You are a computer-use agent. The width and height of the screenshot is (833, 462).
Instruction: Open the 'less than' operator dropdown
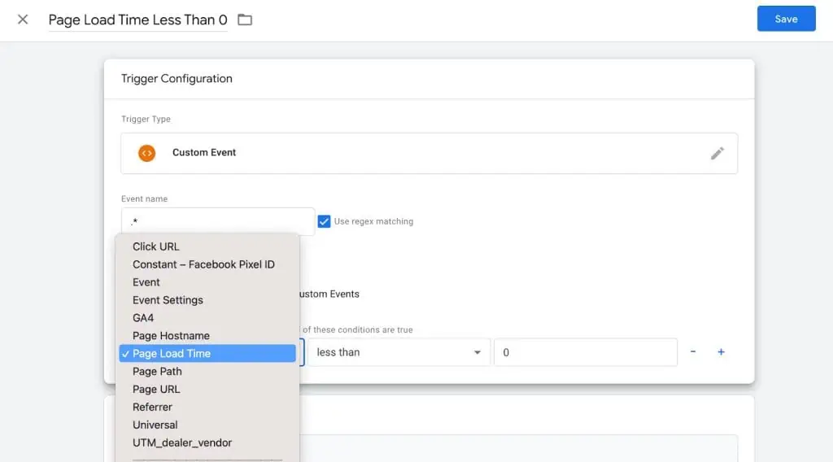399,352
